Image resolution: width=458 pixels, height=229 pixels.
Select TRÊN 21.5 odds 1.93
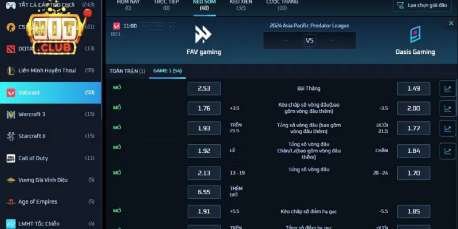(x=204, y=128)
